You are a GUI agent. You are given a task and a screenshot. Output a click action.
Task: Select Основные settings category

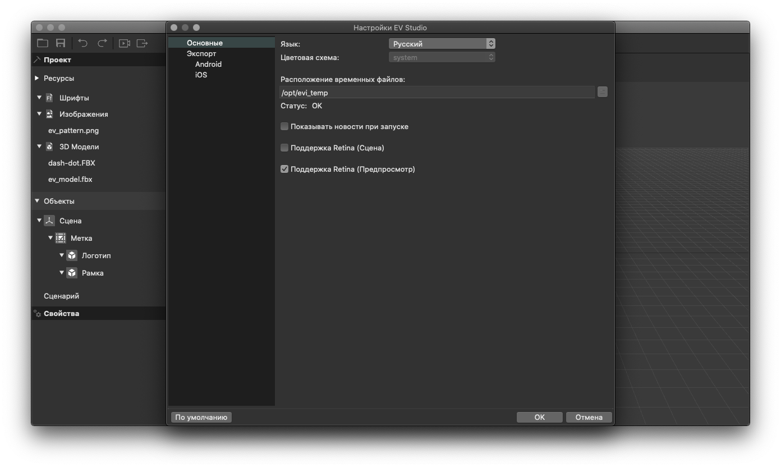(222, 43)
